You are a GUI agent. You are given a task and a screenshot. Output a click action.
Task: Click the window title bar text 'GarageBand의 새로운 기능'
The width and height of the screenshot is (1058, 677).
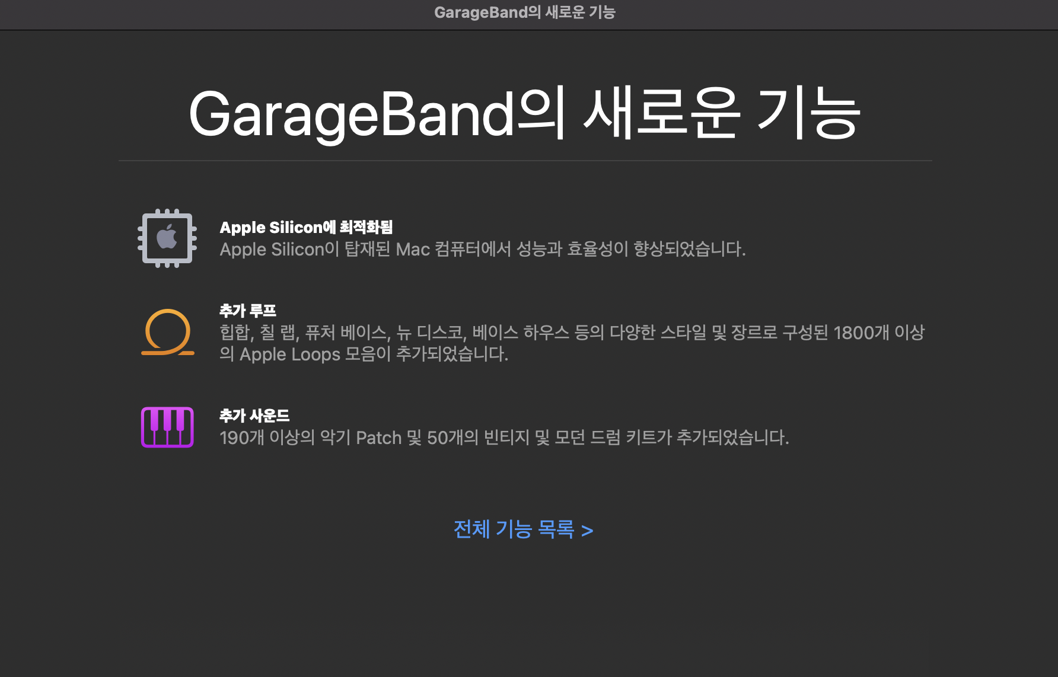(525, 12)
